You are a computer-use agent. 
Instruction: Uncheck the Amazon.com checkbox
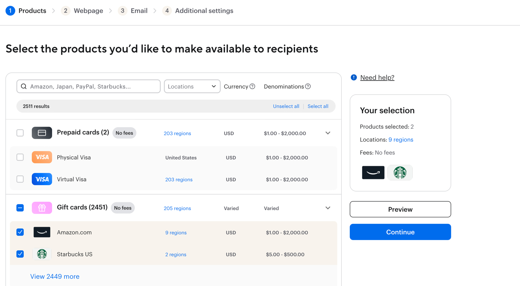coord(20,232)
